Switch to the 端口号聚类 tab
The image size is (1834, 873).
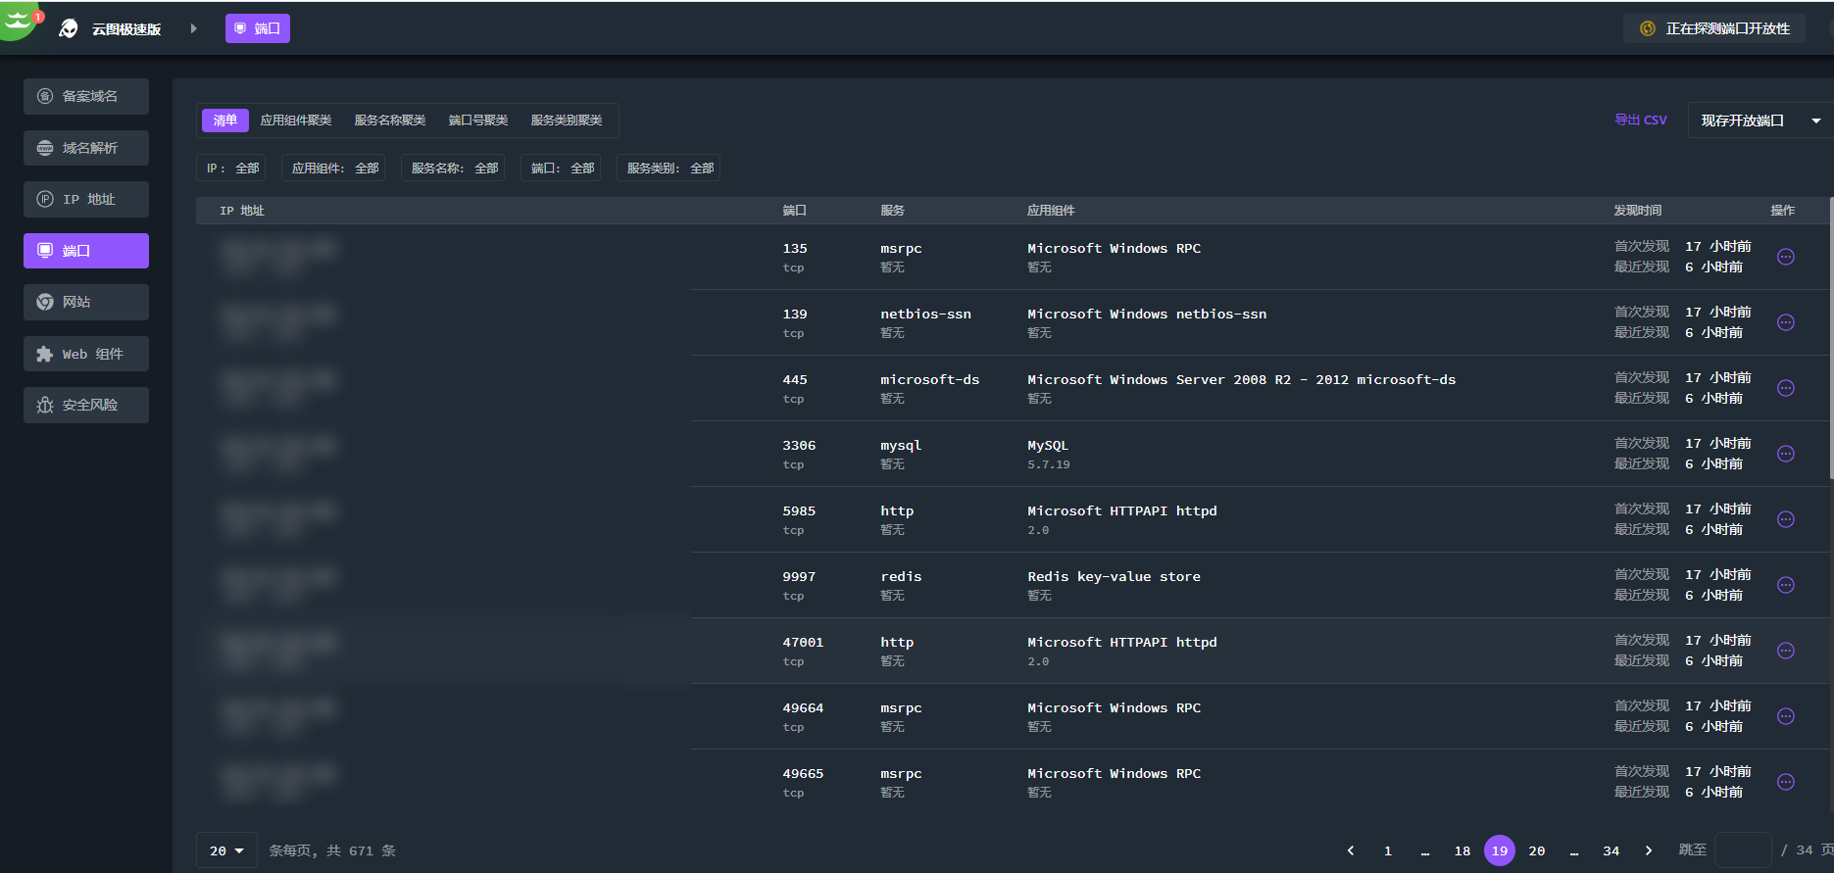478,121
